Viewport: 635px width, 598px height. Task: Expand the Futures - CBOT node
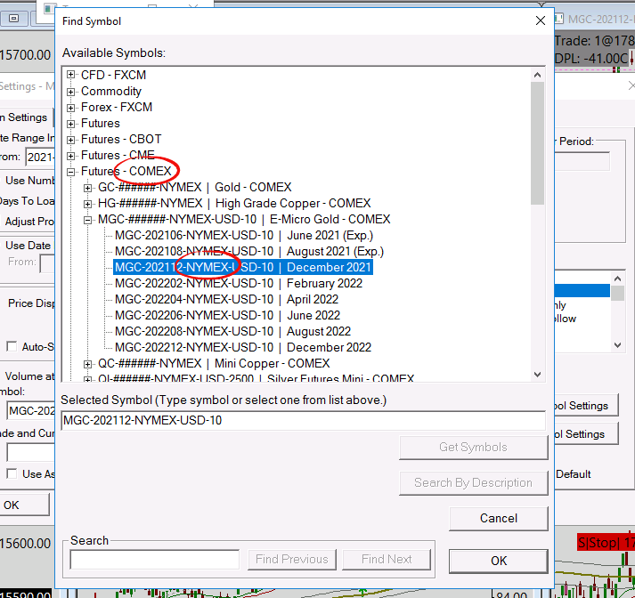coord(71,140)
